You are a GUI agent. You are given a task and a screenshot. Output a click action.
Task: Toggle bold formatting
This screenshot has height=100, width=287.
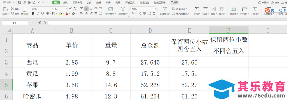[33, 14]
